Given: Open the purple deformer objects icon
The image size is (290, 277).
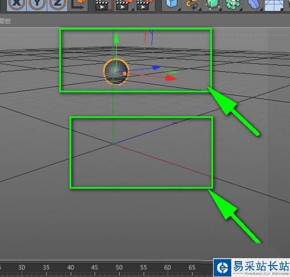Looking at the screenshot, I should pyautogui.click(x=254, y=5).
